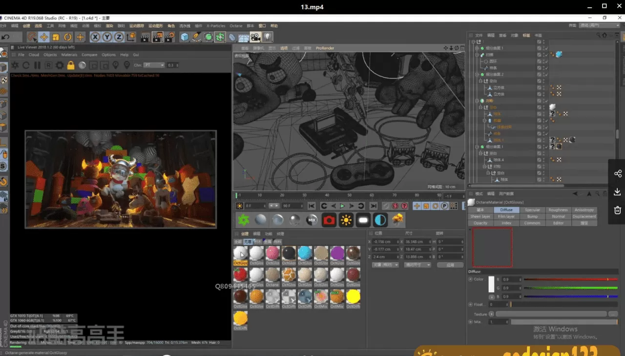Select the yellow OctDiff material thumbnail
Image resolution: width=625 pixels, height=356 pixels.
[353, 296]
